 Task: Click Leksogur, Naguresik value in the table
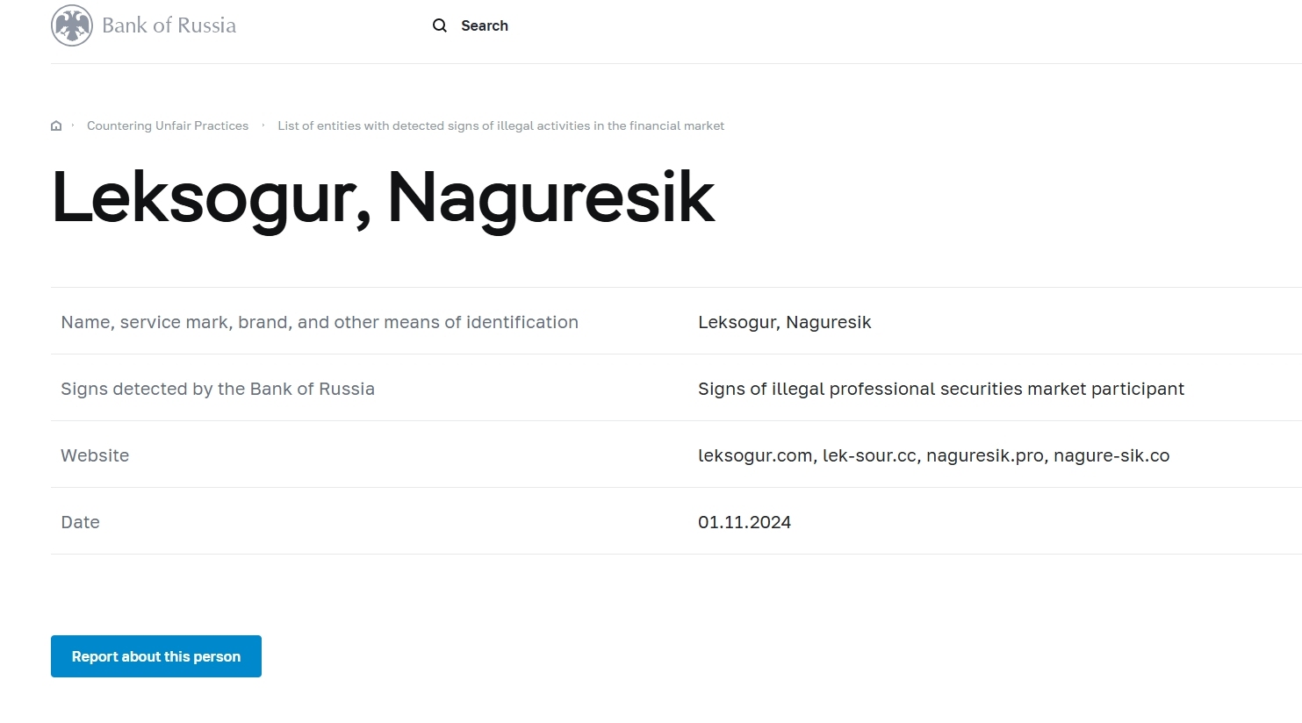click(784, 322)
